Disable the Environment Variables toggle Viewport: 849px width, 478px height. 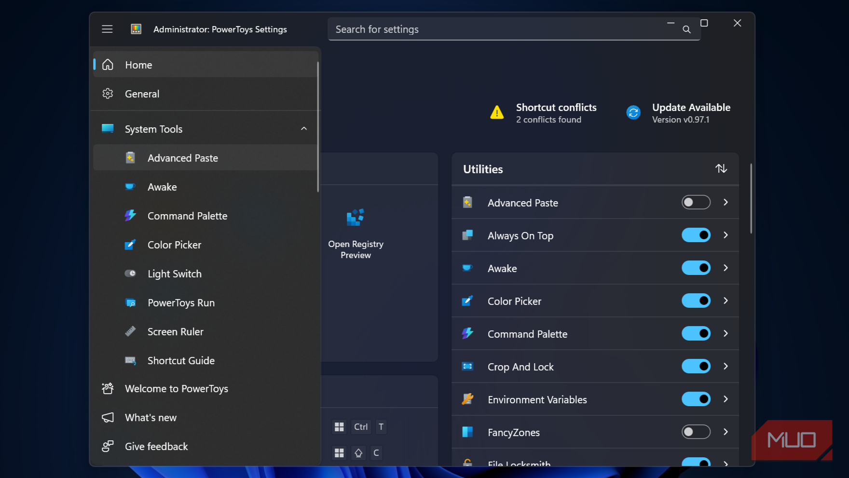click(696, 399)
